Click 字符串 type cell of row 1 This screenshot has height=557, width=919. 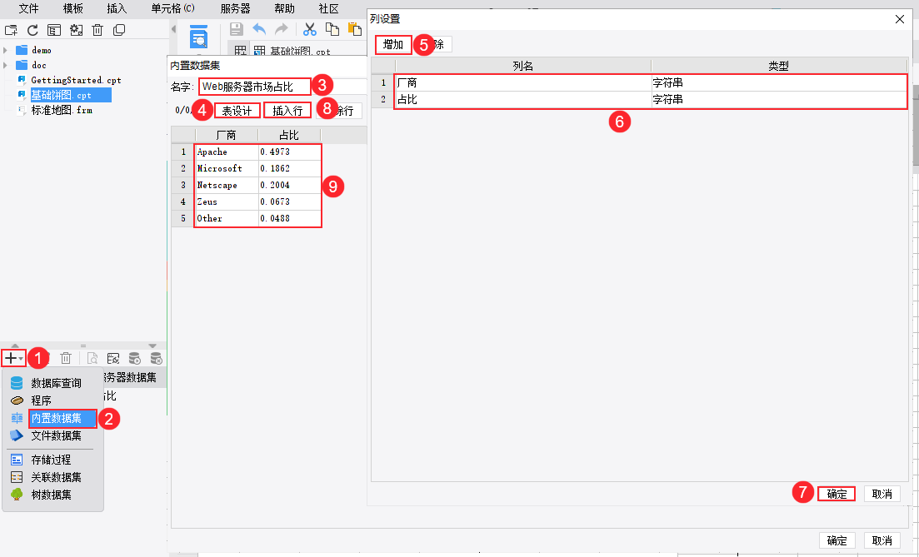tap(779, 83)
